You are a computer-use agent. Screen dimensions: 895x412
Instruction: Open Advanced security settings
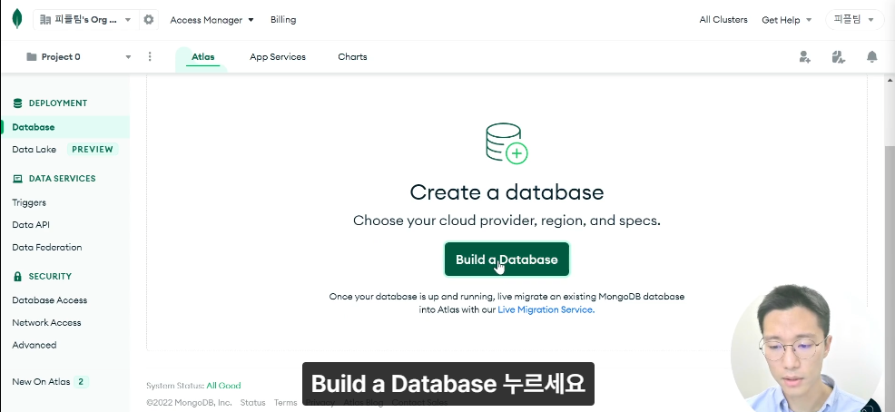34,345
